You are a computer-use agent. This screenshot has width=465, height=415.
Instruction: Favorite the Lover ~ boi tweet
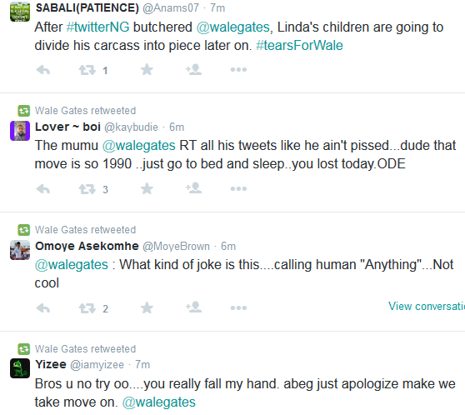tap(147, 188)
